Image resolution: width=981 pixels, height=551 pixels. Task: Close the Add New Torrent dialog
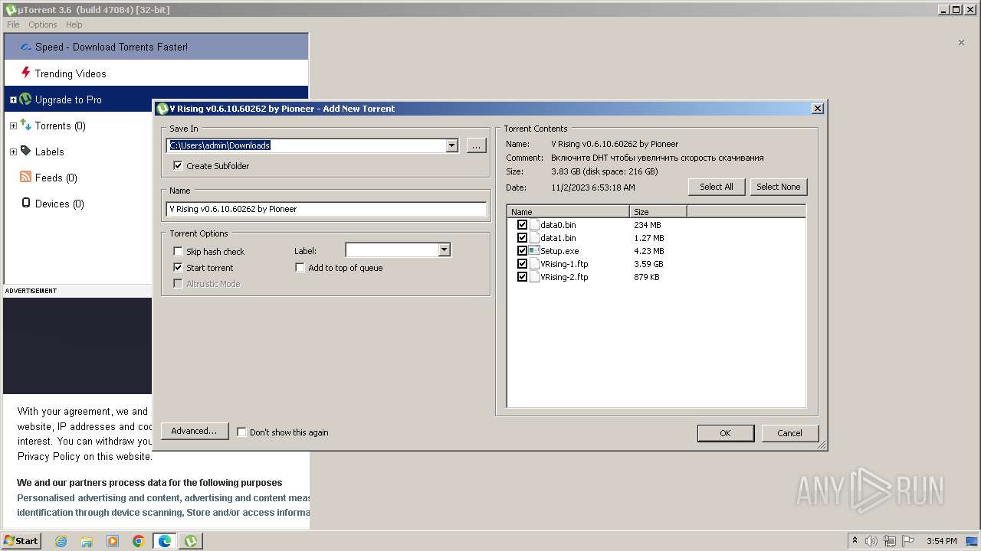pyautogui.click(x=818, y=109)
